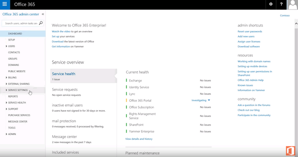
Task: Open the settings gear icon
Action: 271,4
